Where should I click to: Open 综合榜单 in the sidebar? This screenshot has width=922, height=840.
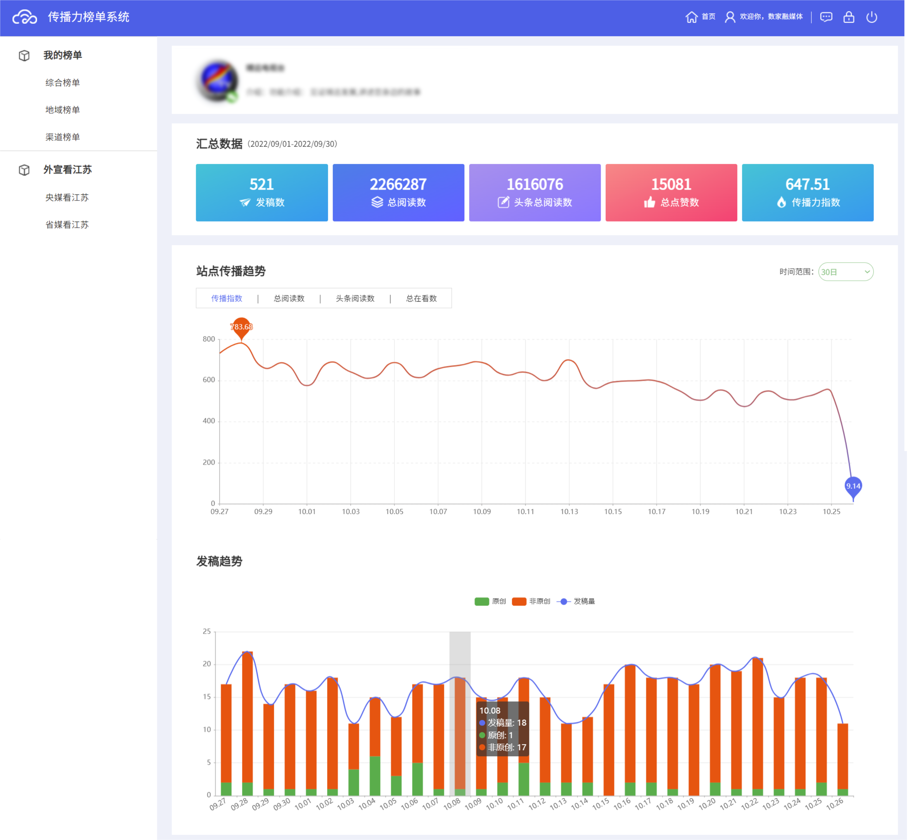click(x=63, y=83)
